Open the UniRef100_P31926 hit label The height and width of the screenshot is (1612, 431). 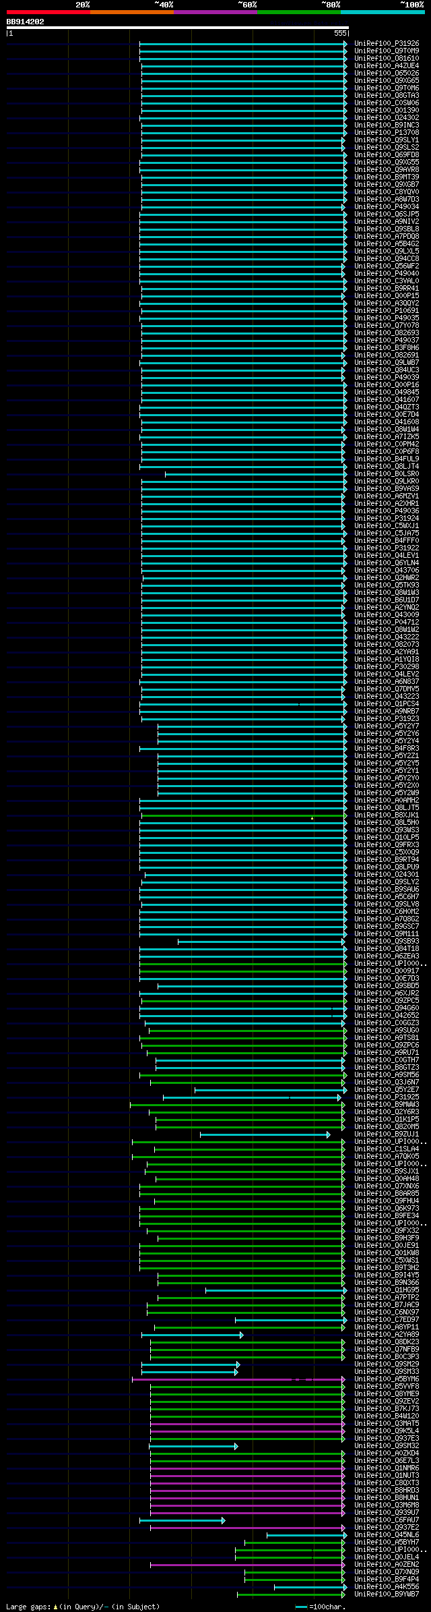[387, 44]
